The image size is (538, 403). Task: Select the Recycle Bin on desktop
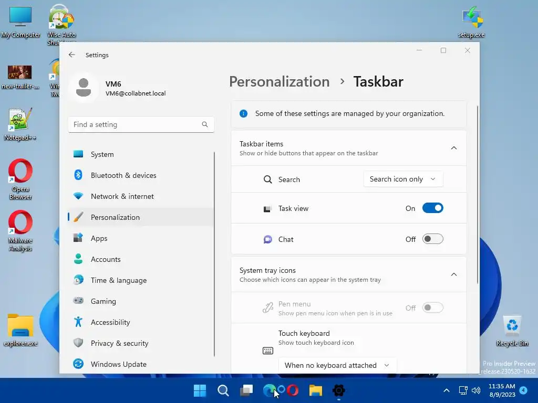(512, 331)
